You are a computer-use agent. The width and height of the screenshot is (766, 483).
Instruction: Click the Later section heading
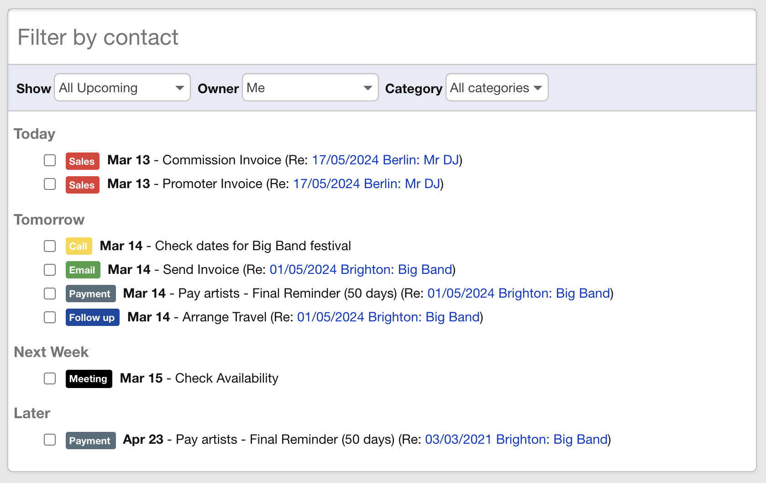[32, 413]
